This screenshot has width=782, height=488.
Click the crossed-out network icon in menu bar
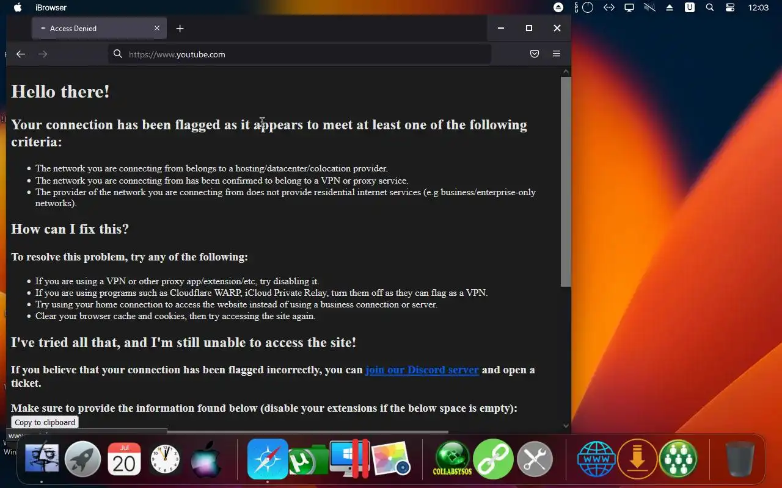[x=649, y=7]
